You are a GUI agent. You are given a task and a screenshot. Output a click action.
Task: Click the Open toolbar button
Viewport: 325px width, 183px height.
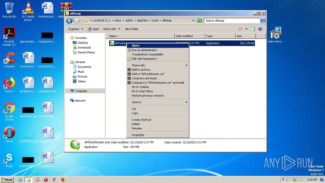click(93, 29)
